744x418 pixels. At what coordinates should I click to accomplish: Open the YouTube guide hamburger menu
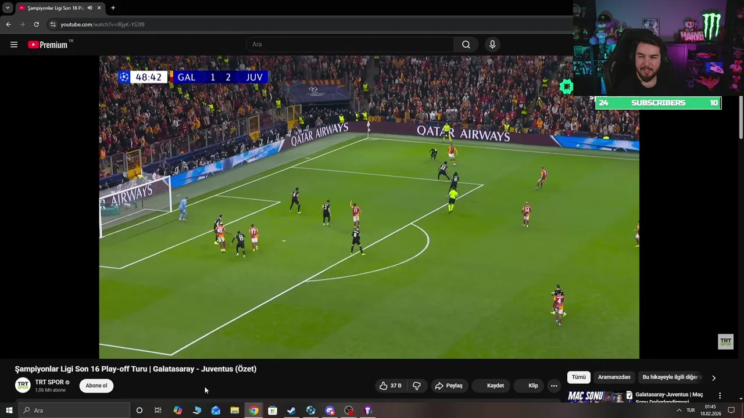[14, 45]
